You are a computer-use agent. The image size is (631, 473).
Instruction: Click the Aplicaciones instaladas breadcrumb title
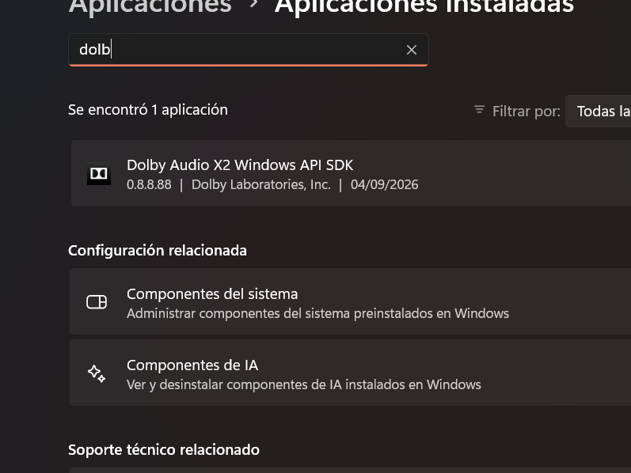coord(424,6)
